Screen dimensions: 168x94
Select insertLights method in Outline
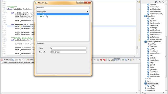[154, 74]
